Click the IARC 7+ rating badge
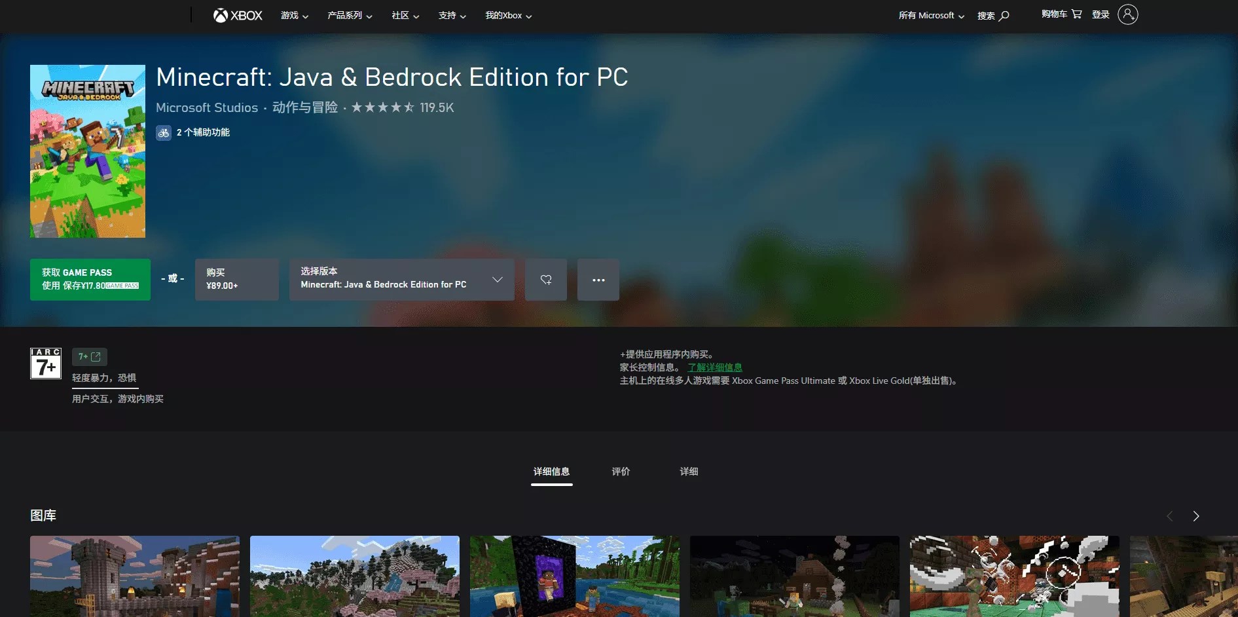Image resolution: width=1238 pixels, height=617 pixels. [45, 364]
